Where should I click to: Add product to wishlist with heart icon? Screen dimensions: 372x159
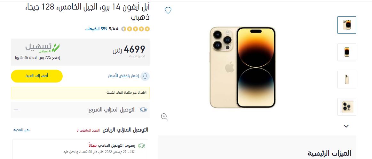pyautogui.click(x=168, y=11)
